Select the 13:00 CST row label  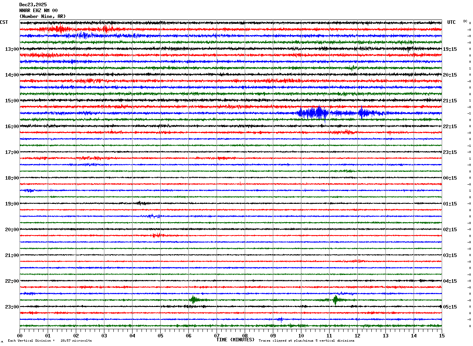(12, 49)
